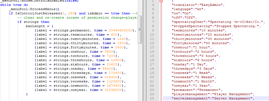Place cursor on the "while true do" line
The height and width of the screenshot is (101, 269).
(x=14, y=5)
